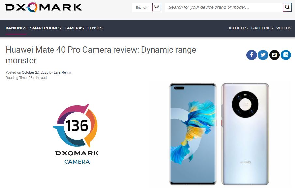The image size is (295, 189).
Task: Open the English language selector
Action: [142, 8]
